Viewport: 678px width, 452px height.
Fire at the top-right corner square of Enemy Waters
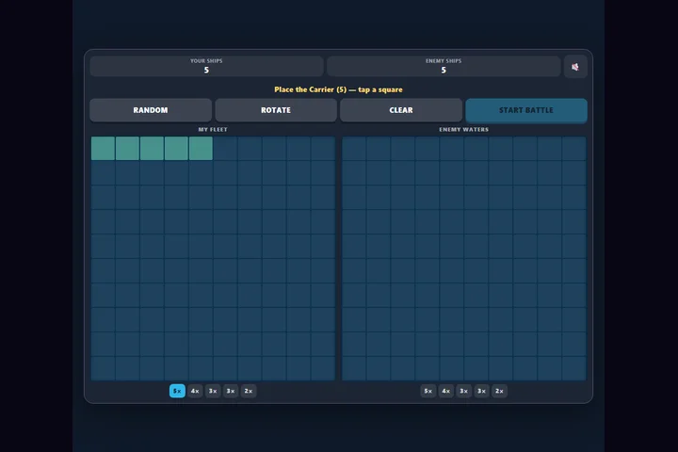point(574,149)
